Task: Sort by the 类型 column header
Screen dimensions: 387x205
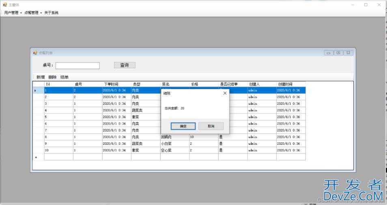Action: coord(146,84)
